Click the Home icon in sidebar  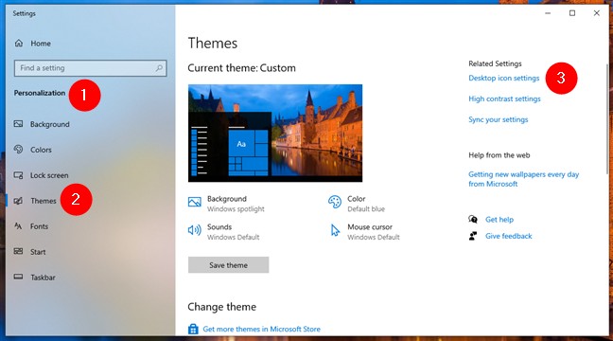(x=19, y=43)
